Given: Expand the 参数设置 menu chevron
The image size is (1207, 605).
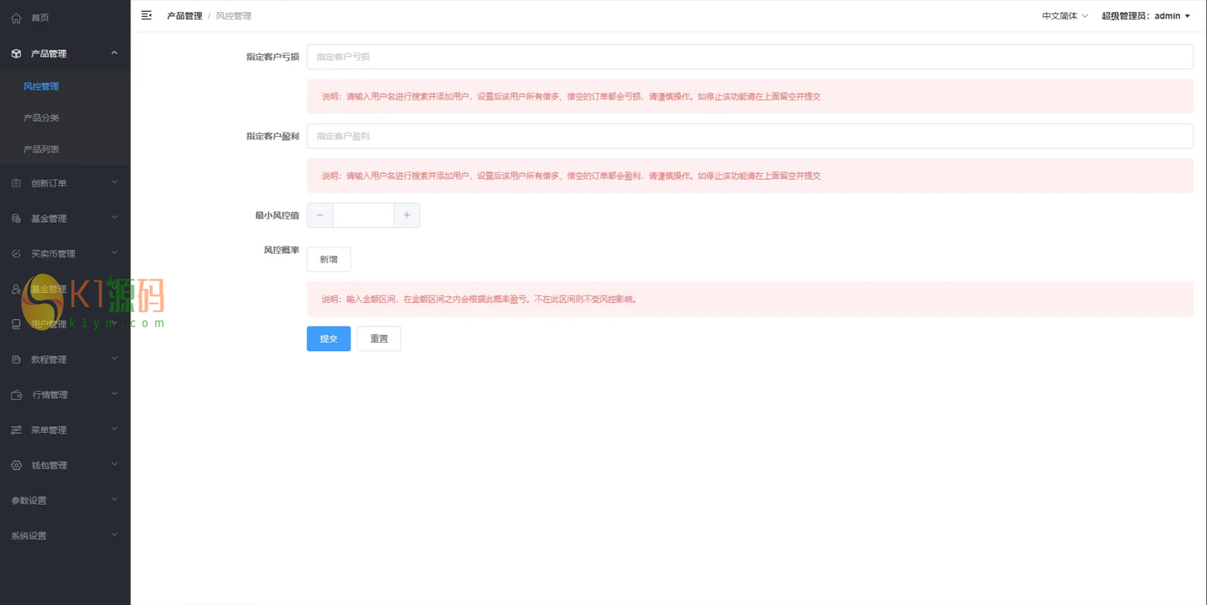Looking at the screenshot, I should (x=114, y=500).
